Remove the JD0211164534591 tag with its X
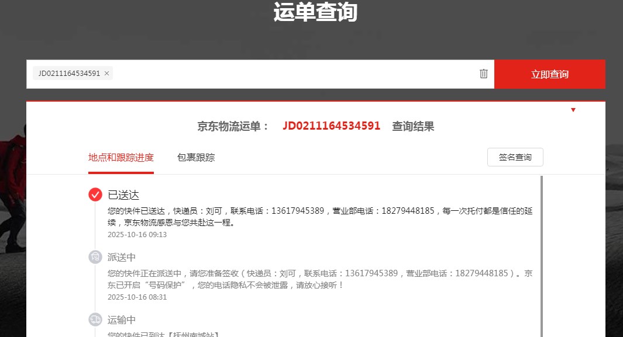623x337 pixels. coord(106,74)
